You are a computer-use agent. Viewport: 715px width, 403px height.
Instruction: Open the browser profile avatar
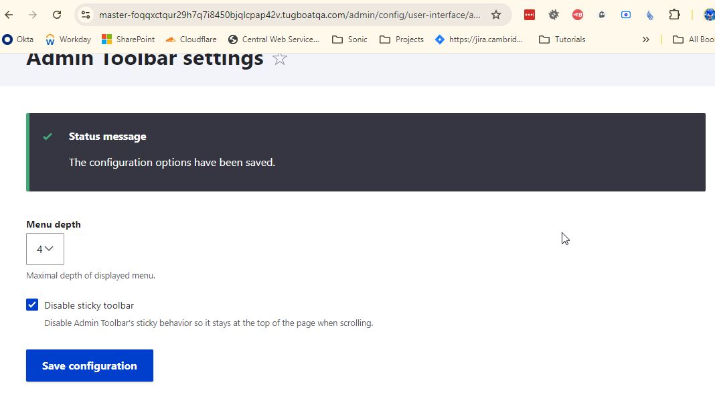[708, 15]
